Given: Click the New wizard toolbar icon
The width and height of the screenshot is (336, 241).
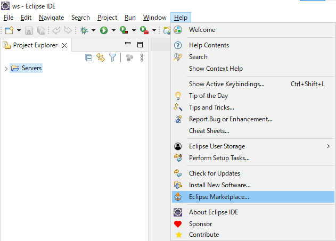Looking at the screenshot, I should (9, 30).
